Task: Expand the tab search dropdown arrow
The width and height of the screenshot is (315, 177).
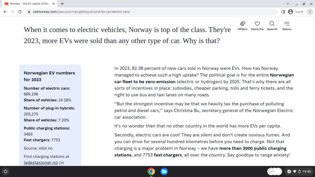Action: point(288,3)
